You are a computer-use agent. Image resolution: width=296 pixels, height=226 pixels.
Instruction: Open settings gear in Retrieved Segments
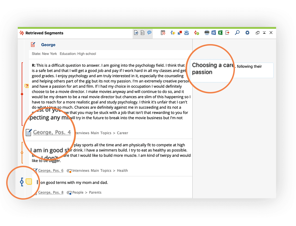click(x=247, y=33)
